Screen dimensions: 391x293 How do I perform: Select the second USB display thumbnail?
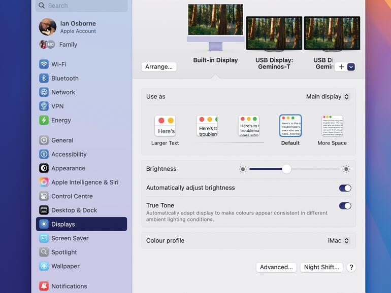[332, 33]
